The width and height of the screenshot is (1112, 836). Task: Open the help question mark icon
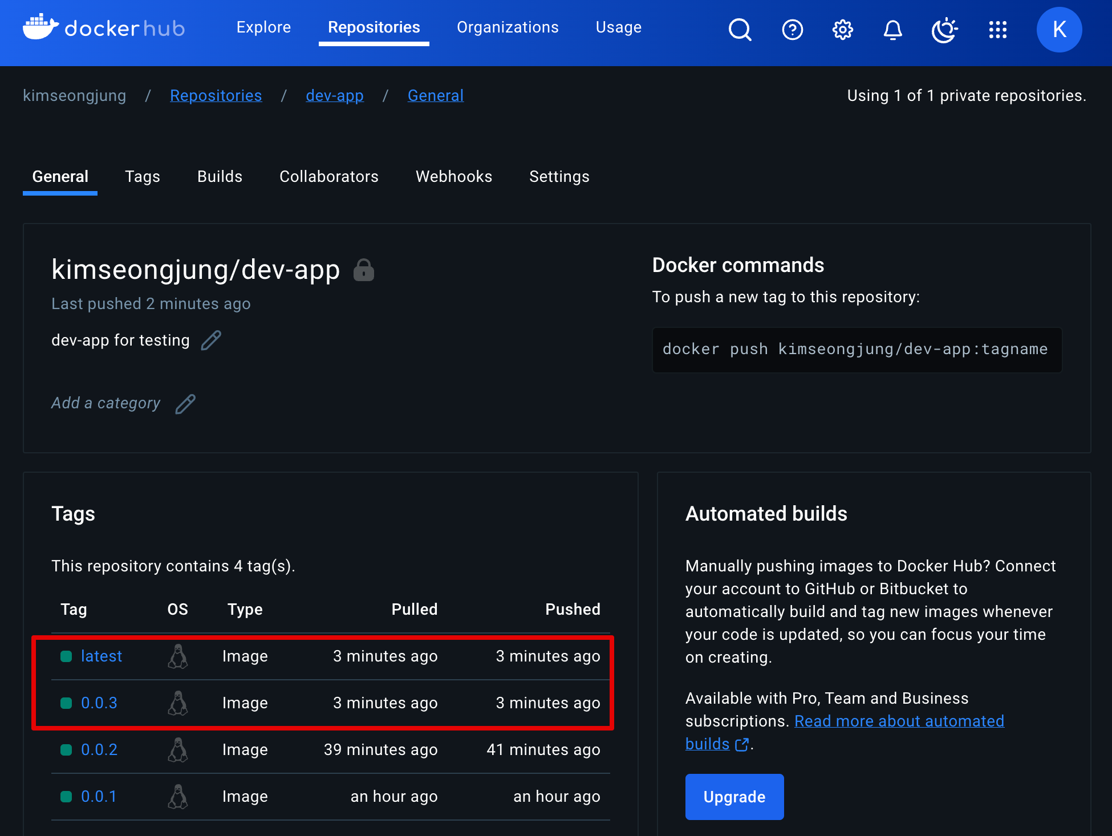792,30
